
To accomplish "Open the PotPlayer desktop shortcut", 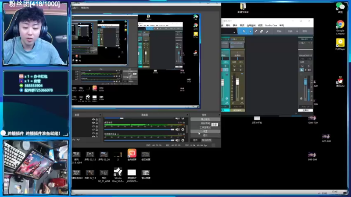I will pos(340,44).
